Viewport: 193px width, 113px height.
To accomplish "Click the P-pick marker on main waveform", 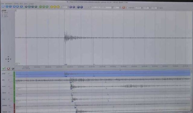I will click(x=66, y=64).
